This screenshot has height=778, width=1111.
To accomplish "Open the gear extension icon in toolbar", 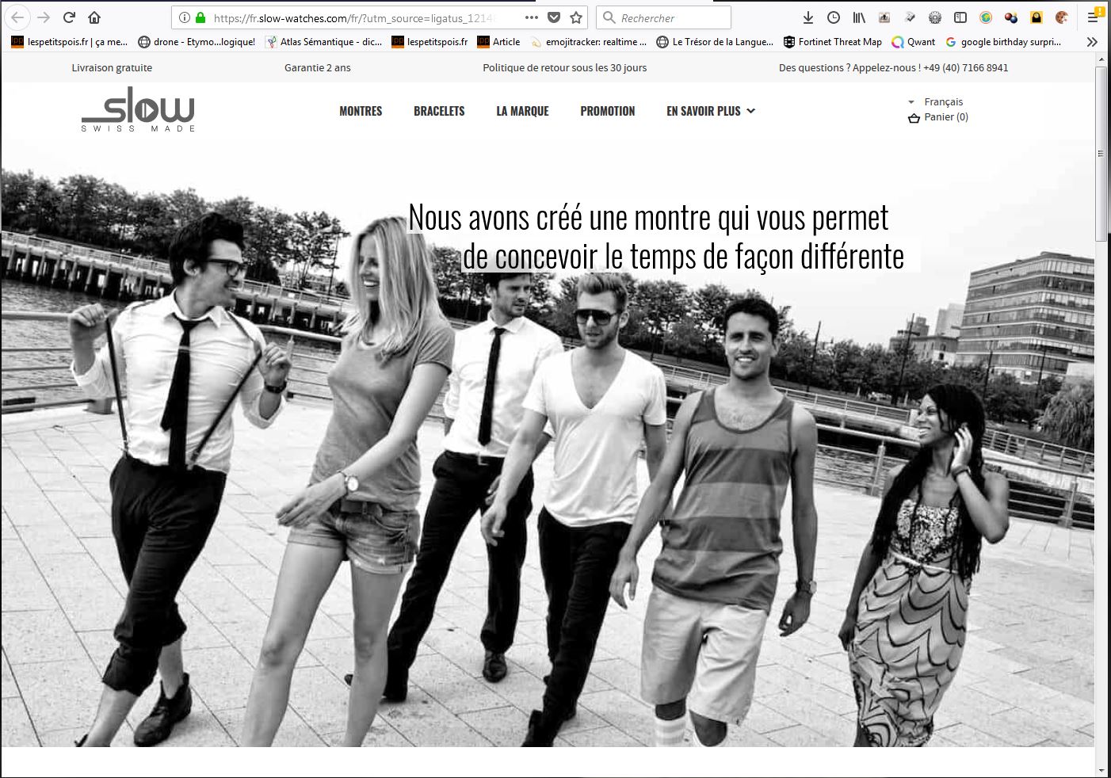I will point(935,17).
